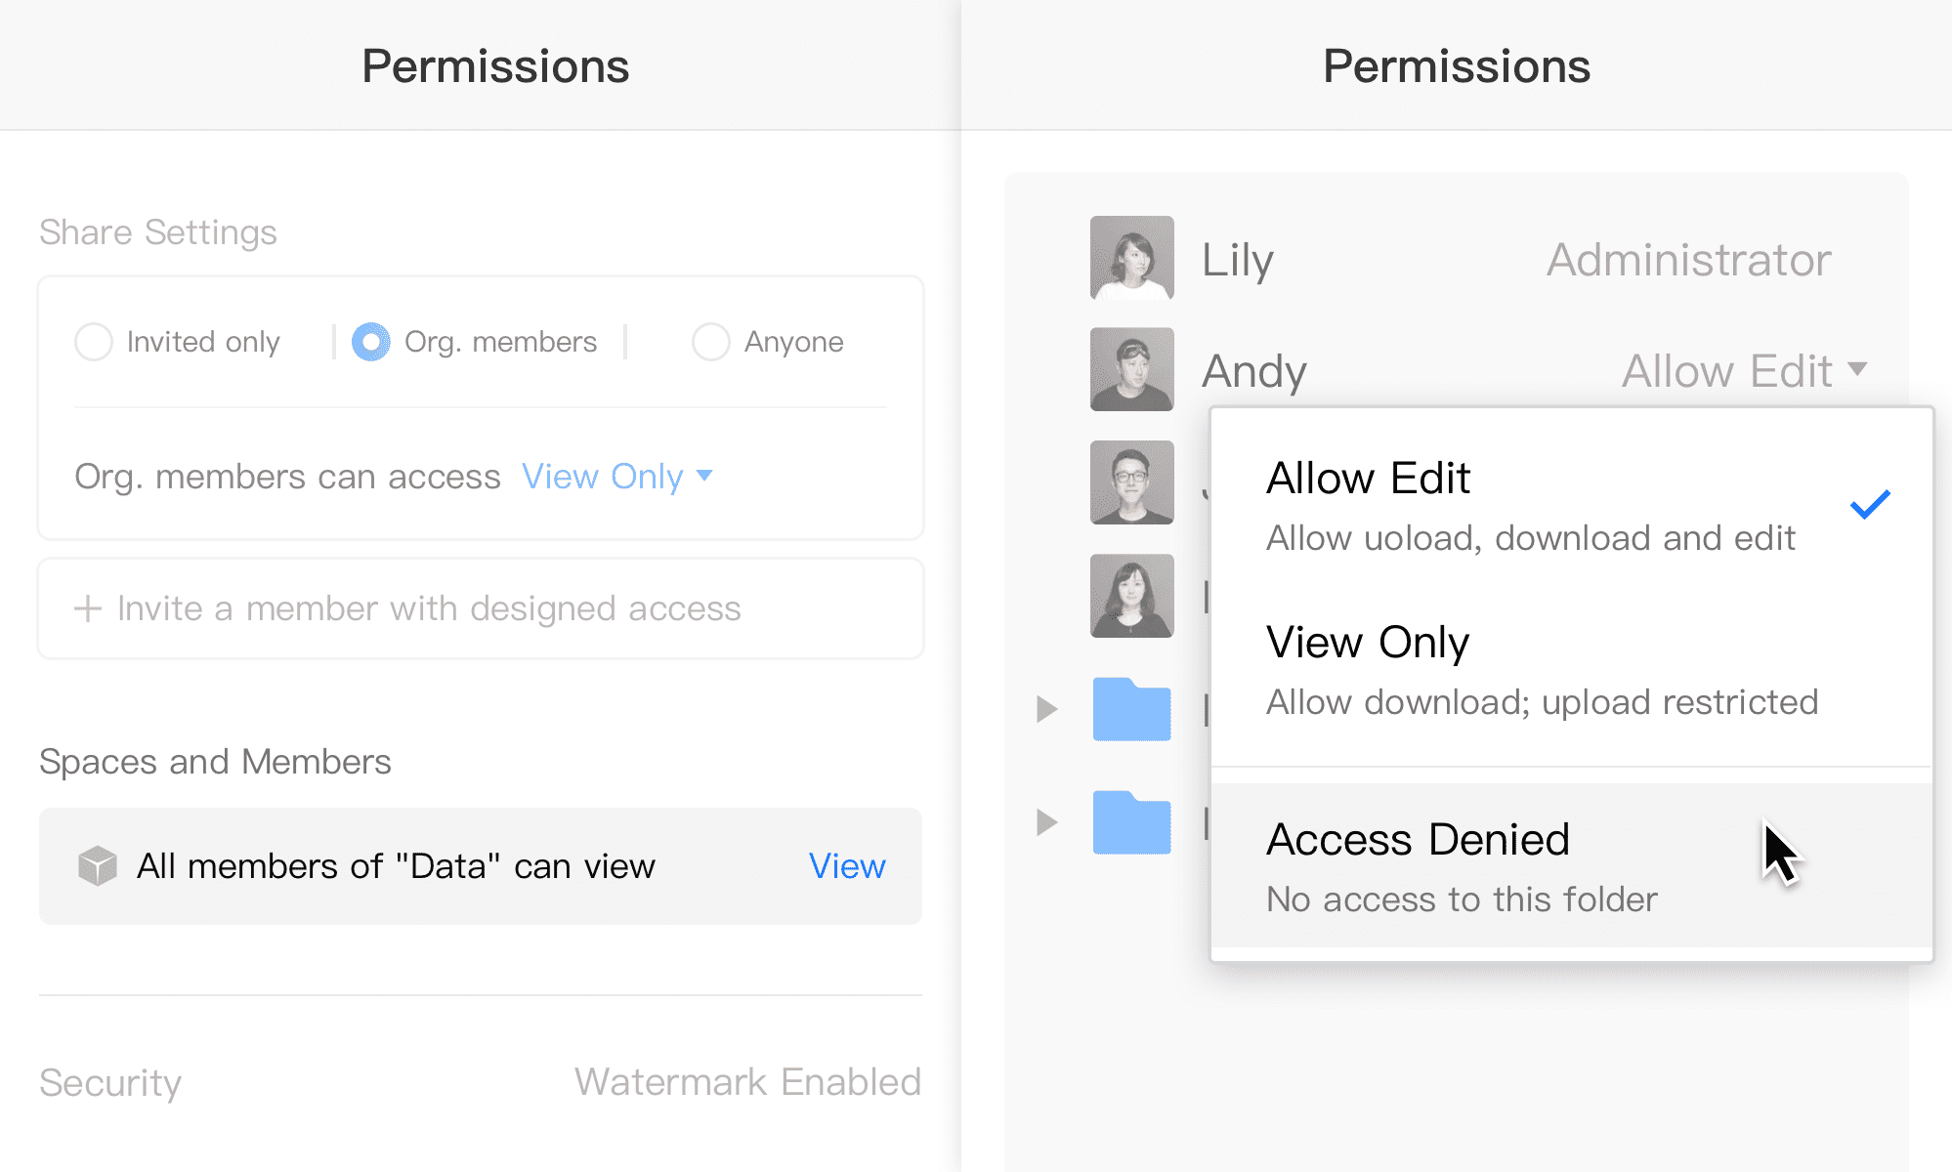Screen dimensions: 1952x1172
Task: Click the fourth member's avatar below glasses man
Action: pyautogui.click(x=1131, y=596)
